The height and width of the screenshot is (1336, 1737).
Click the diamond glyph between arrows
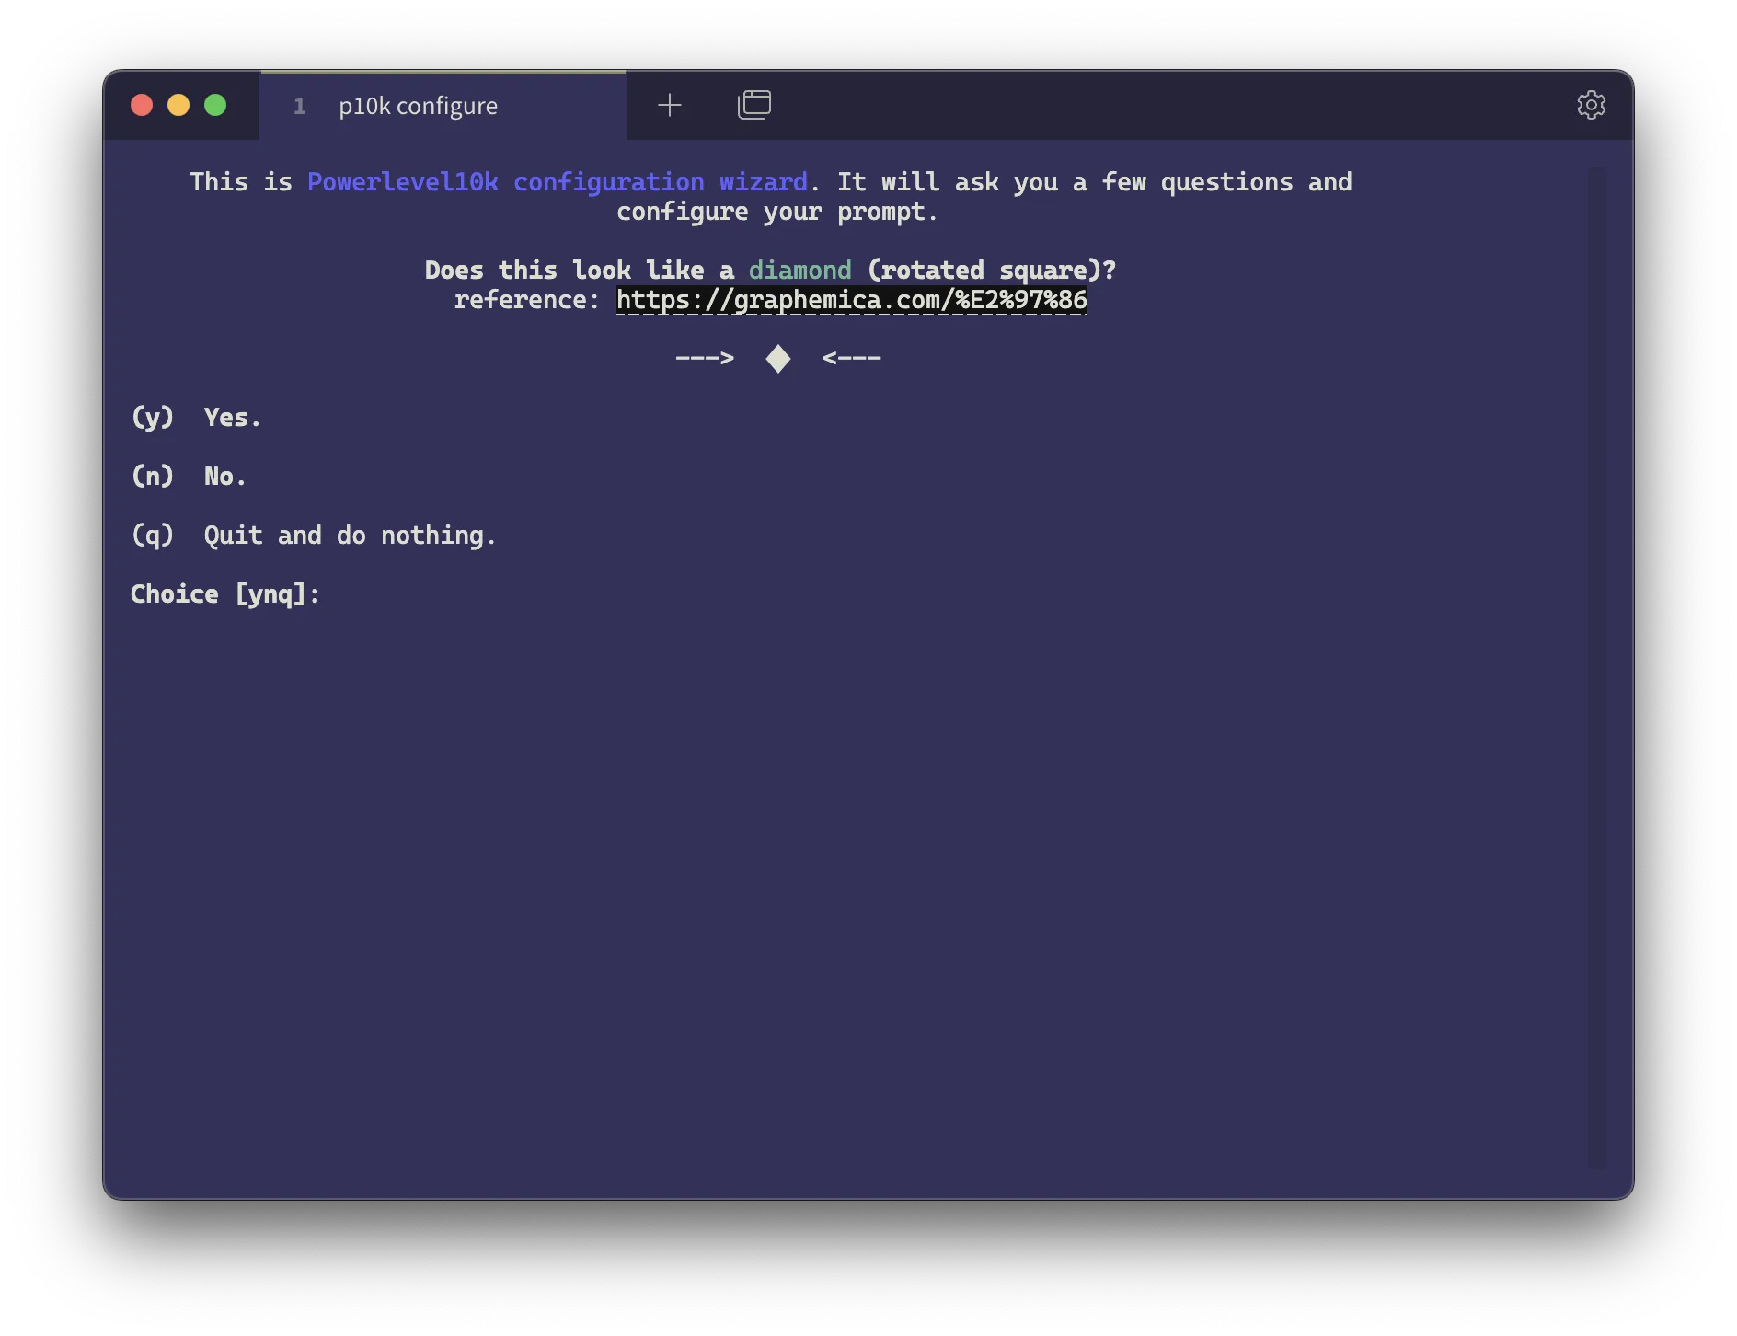(778, 359)
